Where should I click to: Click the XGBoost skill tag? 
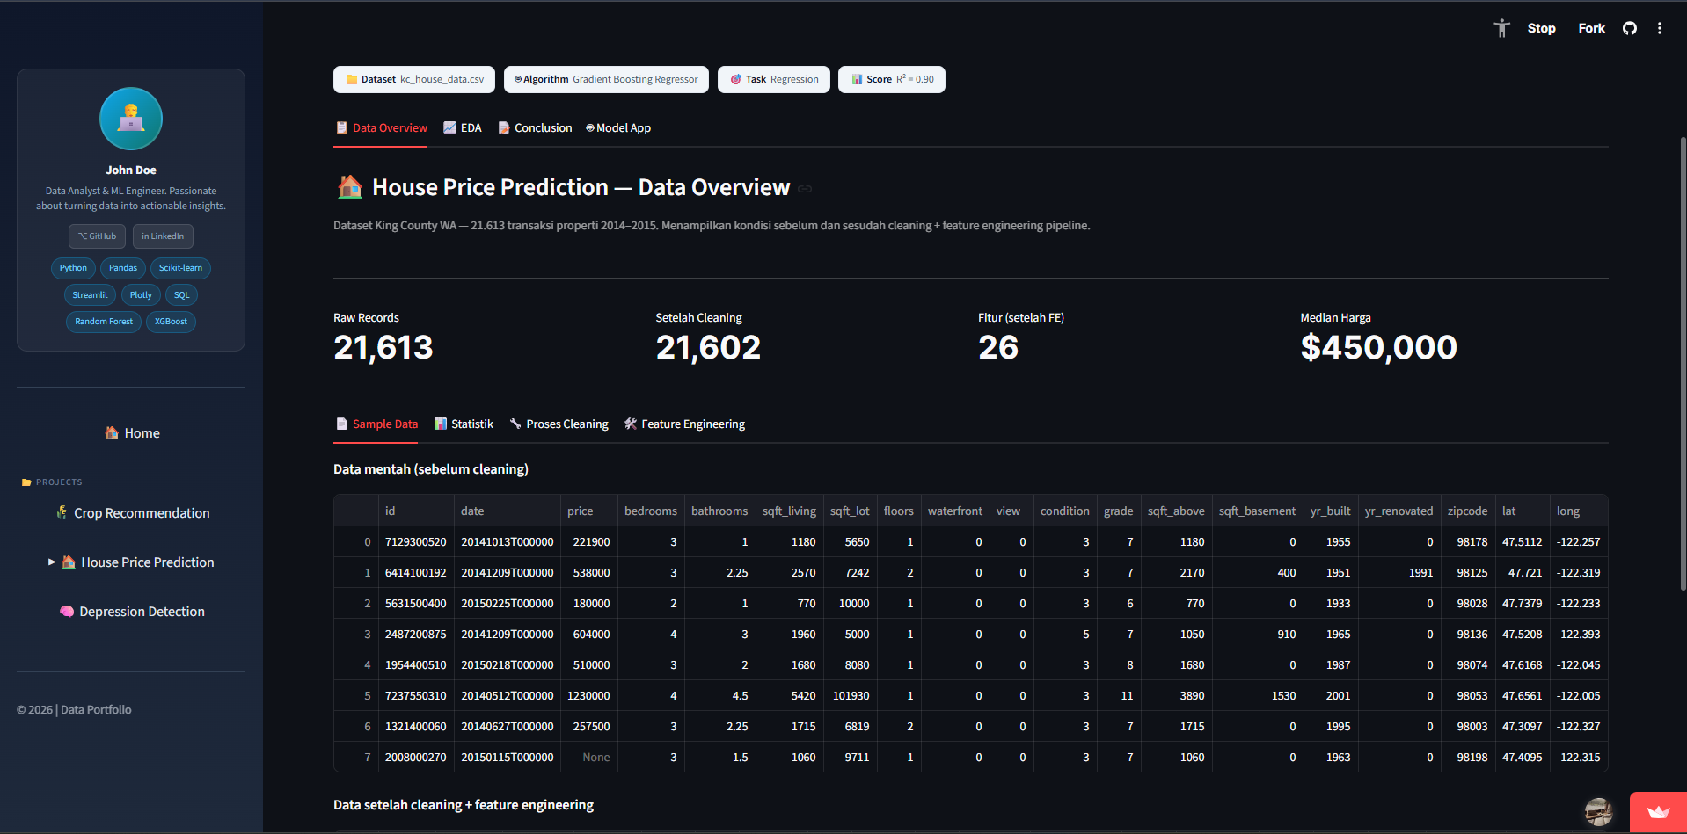click(171, 322)
